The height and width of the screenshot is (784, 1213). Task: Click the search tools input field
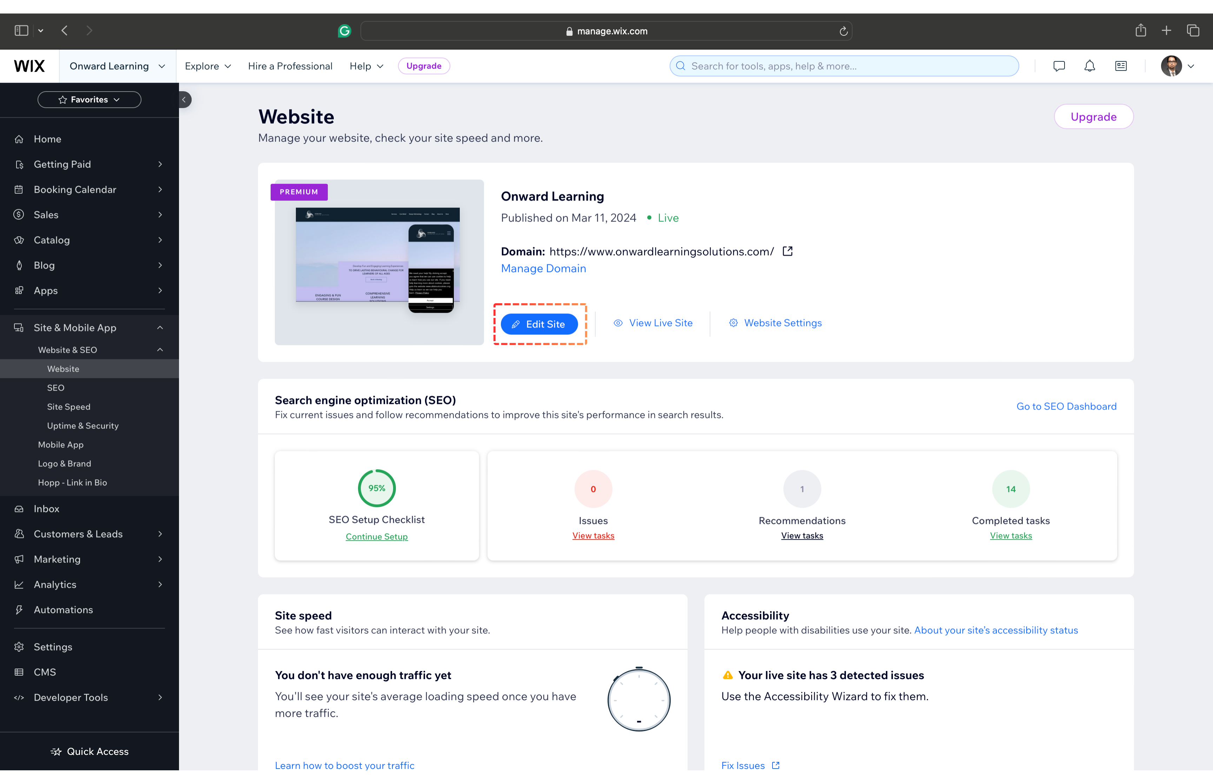tap(845, 66)
